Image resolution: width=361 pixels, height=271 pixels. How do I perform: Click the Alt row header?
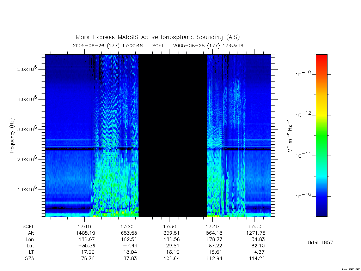[31, 233]
